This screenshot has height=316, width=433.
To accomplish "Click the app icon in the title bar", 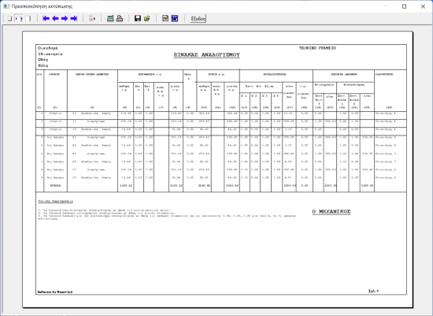I will [6, 6].
